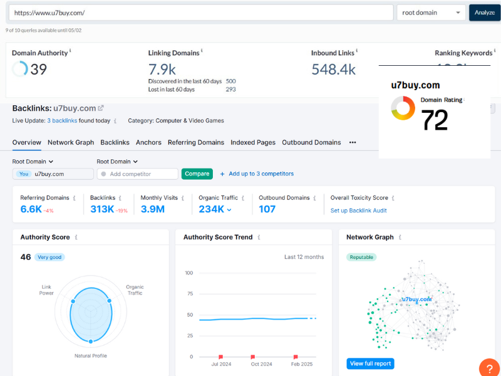Click the Linking Domains info icon
The height and width of the screenshot is (376, 501).
click(x=202, y=51)
